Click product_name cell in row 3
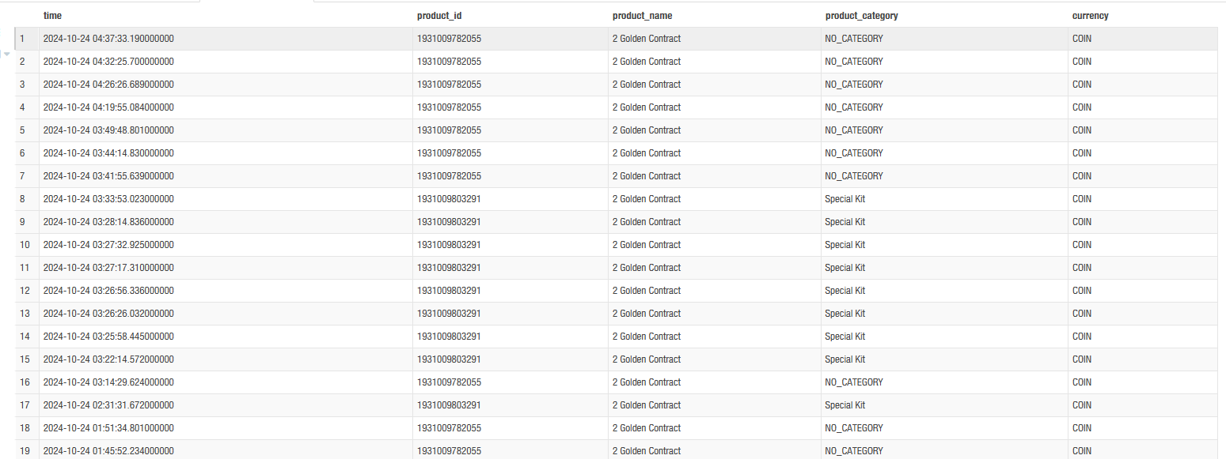Screen dimensions: 1226x459 646,85
